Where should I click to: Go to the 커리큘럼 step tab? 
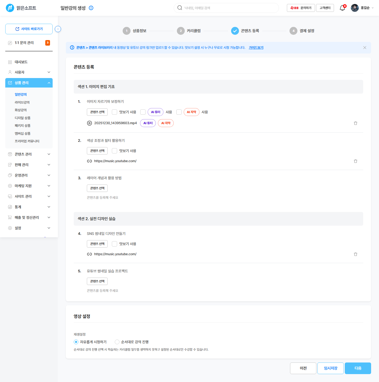click(189, 31)
